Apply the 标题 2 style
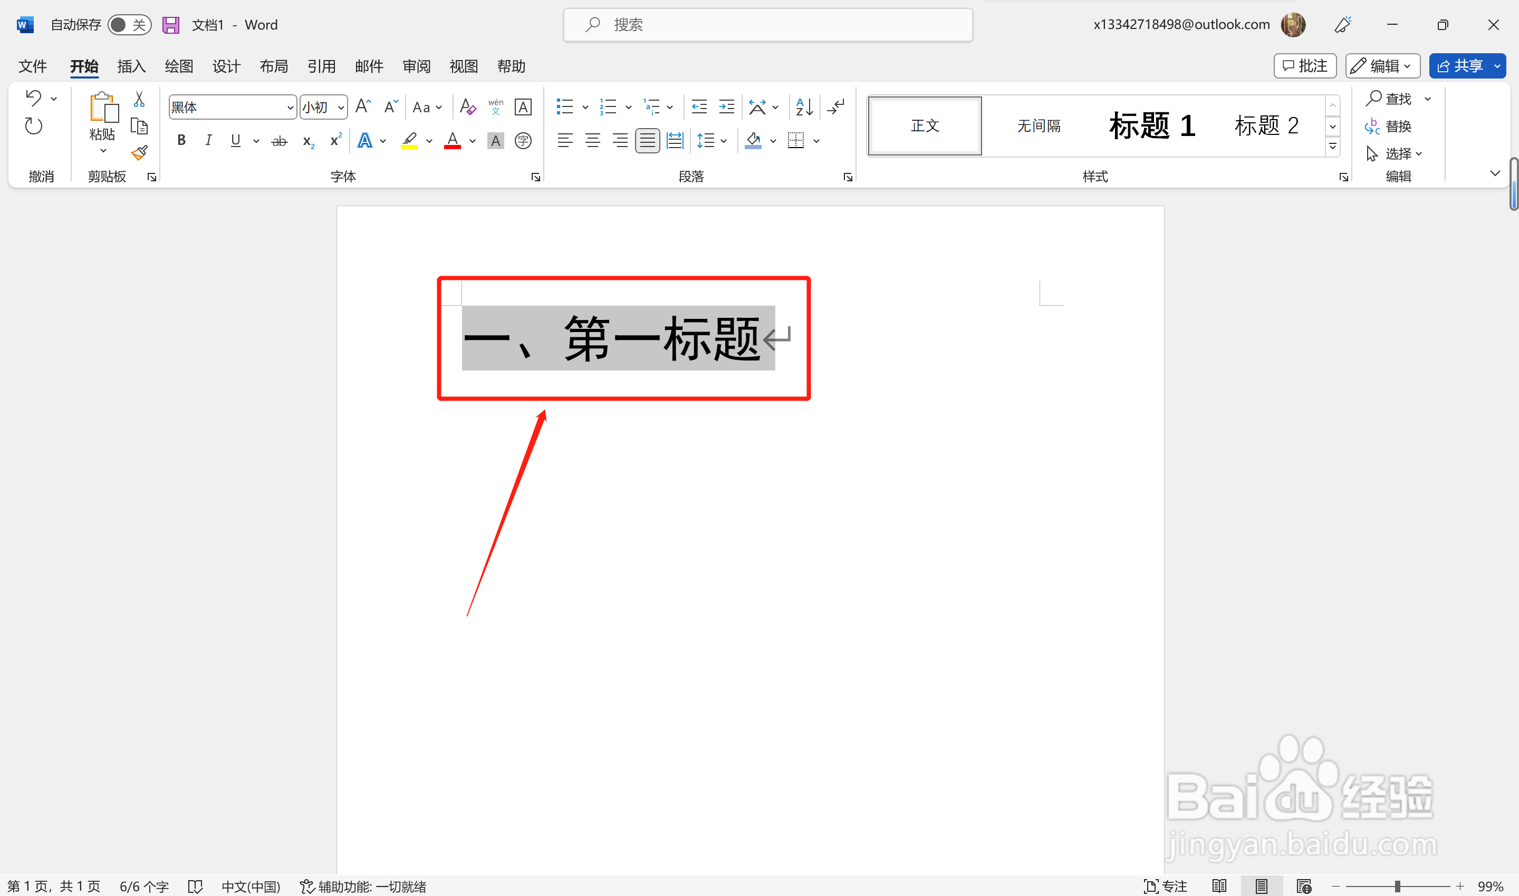Image resolution: width=1519 pixels, height=896 pixels. point(1266,125)
